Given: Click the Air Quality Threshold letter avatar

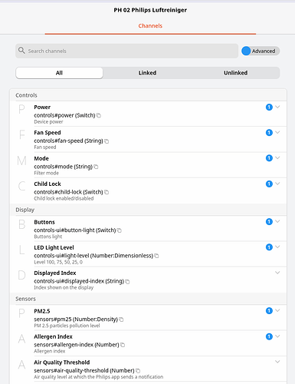Looking at the screenshot, I should pyautogui.click(x=21, y=364).
